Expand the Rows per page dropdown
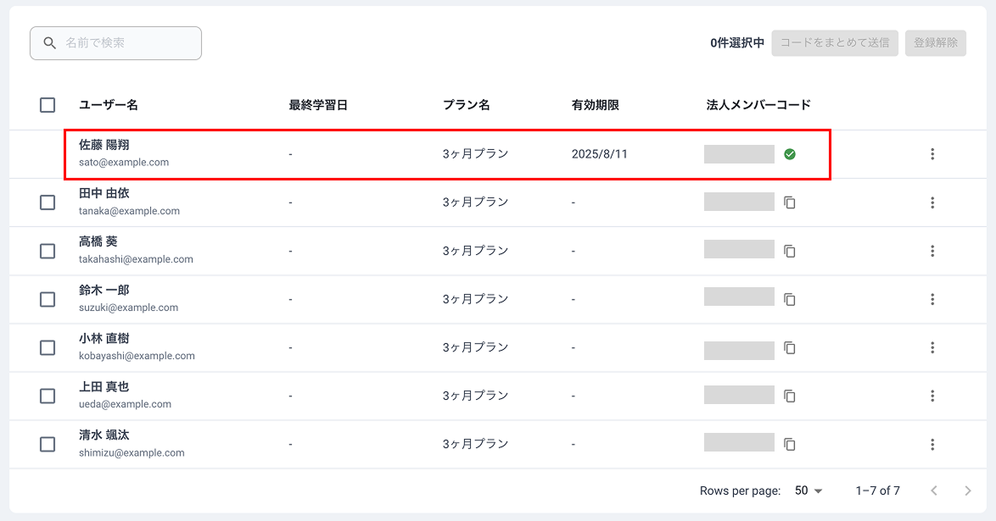Viewport: 996px width, 521px height. (809, 491)
